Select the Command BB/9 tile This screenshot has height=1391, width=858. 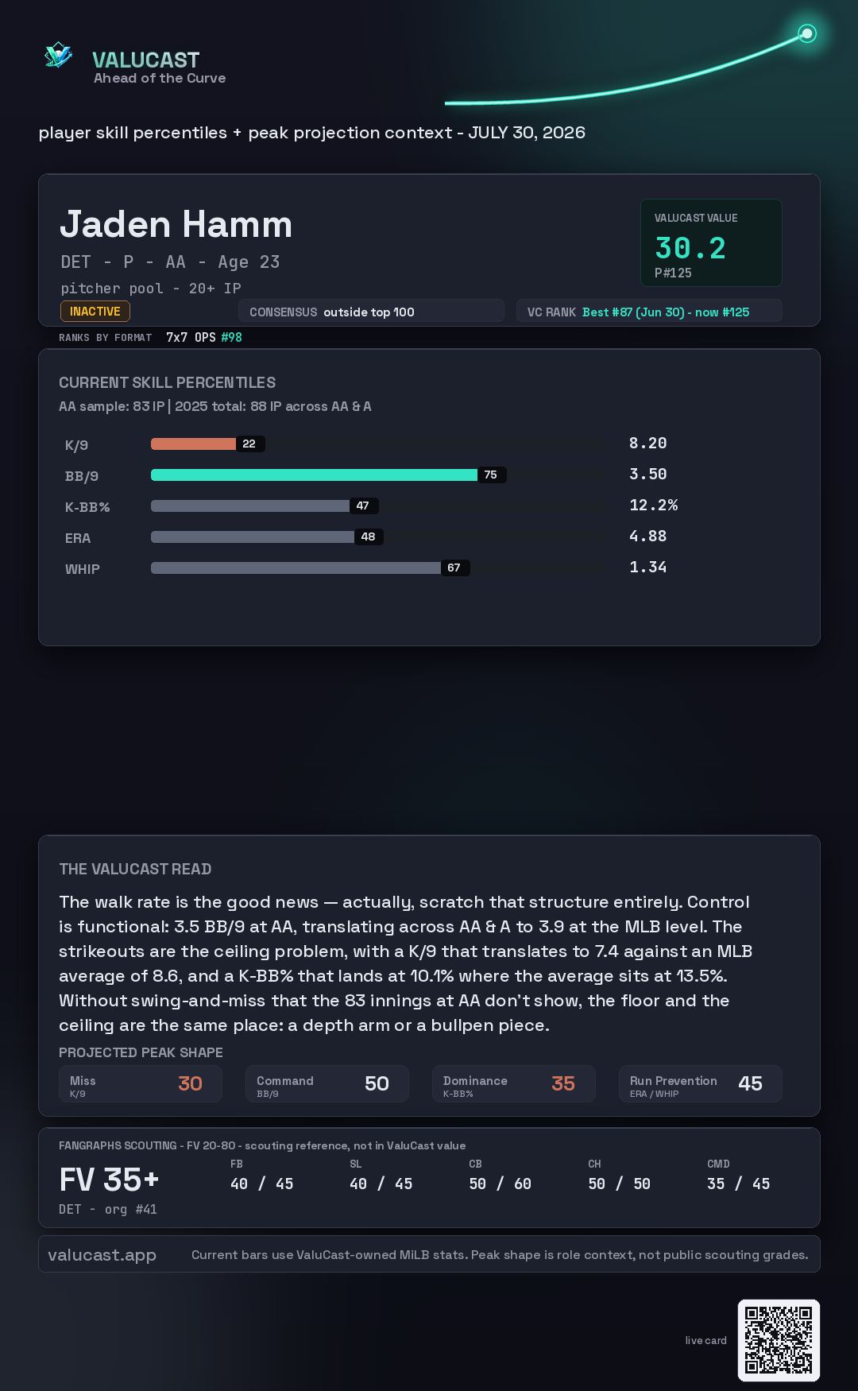pyautogui.click(x=327, y=1084)
